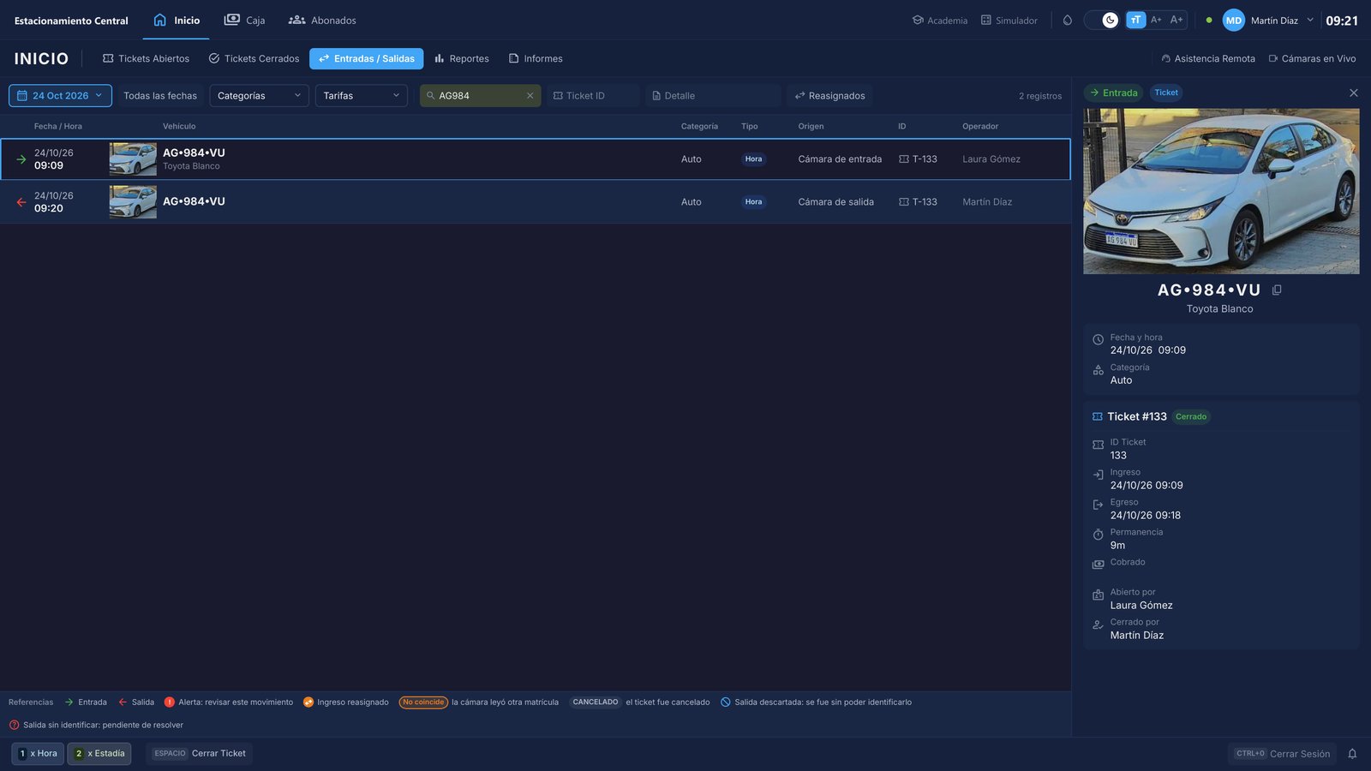Screen dimensions: 1371x771
Task: Open the Reportes section
Action: (462, 58)
